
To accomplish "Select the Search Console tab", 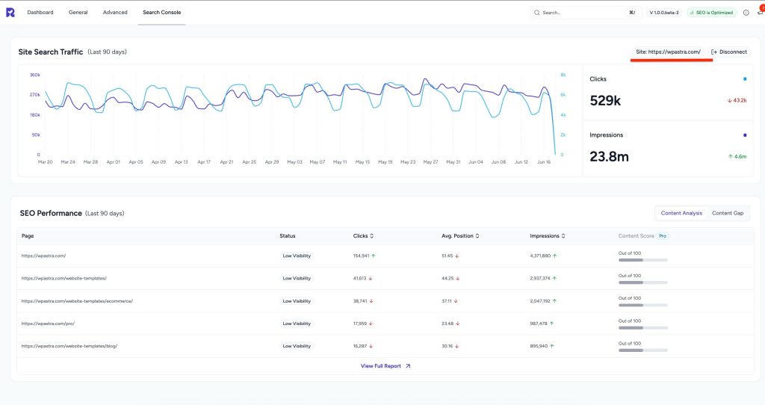I will click(162, 12).
